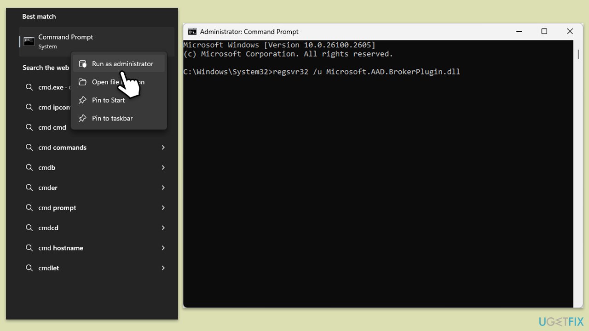Select the cmder web suggestion
The image size is (589, 331).
pyautogui.click(x=97, y=188)
